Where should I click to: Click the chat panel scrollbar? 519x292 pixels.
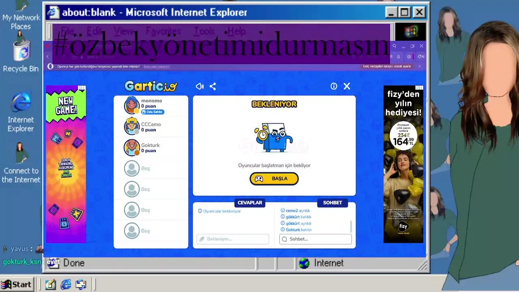[351, 226]
